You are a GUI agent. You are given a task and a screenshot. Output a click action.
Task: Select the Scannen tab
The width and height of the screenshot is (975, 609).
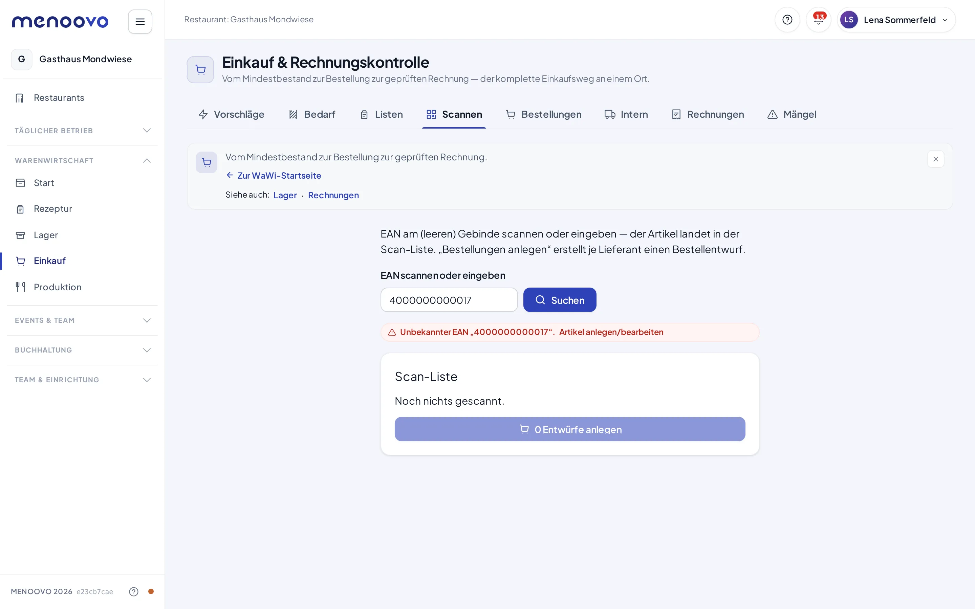[454, 114]
